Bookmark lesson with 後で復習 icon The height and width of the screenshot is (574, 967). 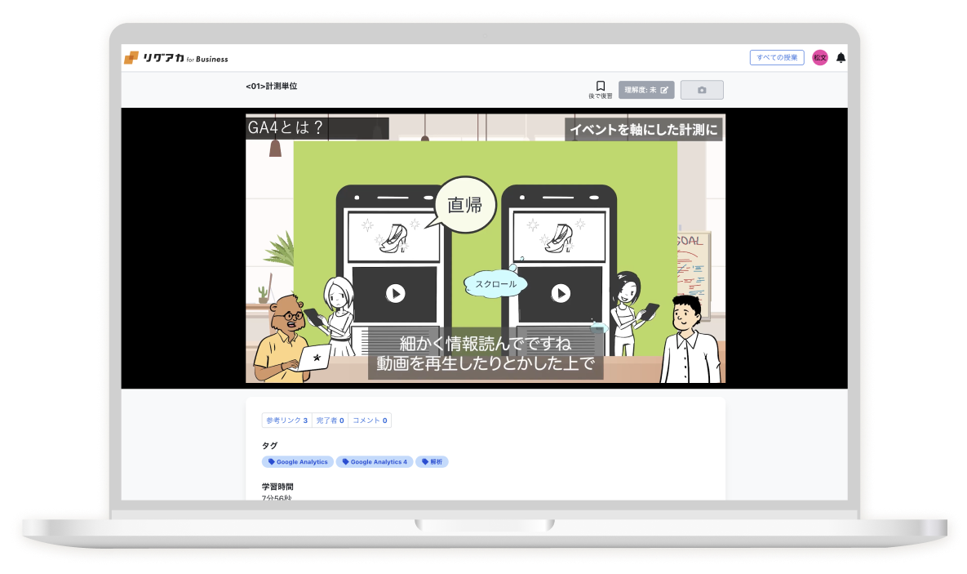point(600,90)
